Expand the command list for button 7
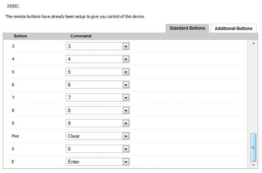The height and width of the screenshot is (173, 262). click(125, 98)
